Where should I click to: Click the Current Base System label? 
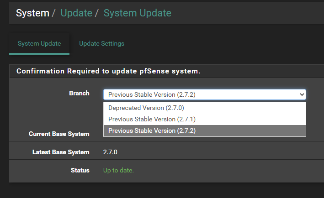click(x=59, y=134)
